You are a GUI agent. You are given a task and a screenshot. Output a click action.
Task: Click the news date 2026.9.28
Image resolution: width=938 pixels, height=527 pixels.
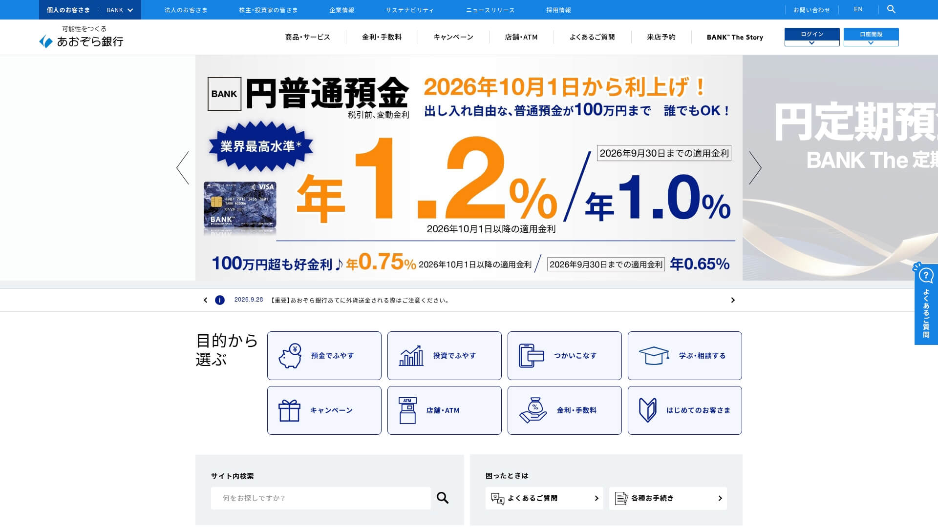(249, 300)
